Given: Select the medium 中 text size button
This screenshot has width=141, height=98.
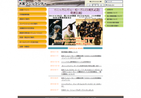Looking at the screenshot, I should [95, 5].
